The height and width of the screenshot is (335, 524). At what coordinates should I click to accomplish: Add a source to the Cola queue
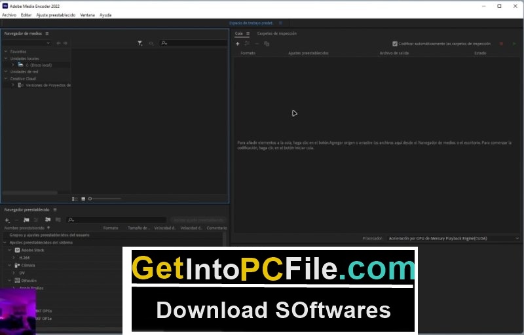tap(238, 44)
